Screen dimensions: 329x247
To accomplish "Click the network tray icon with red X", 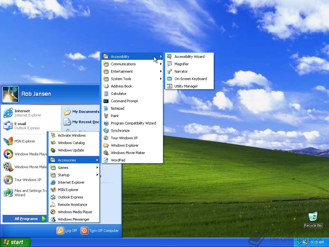I will (x=305, y=243).
